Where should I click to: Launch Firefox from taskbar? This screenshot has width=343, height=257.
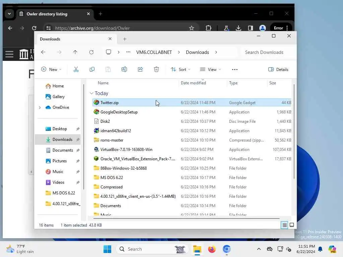click(212, 249)
